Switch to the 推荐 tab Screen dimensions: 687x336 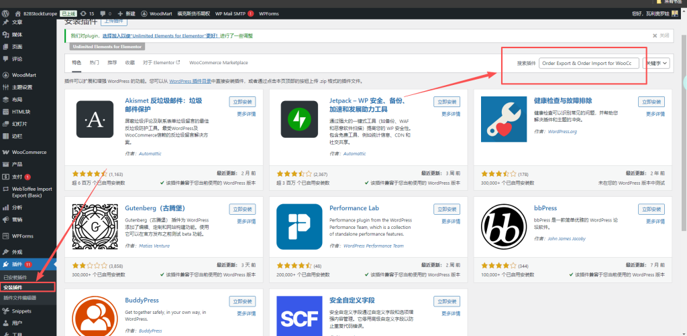click(x=112, y=62)
